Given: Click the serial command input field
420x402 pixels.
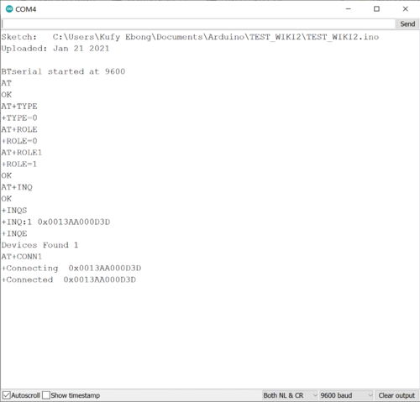Looking at the screenshot, I should 198,24.
